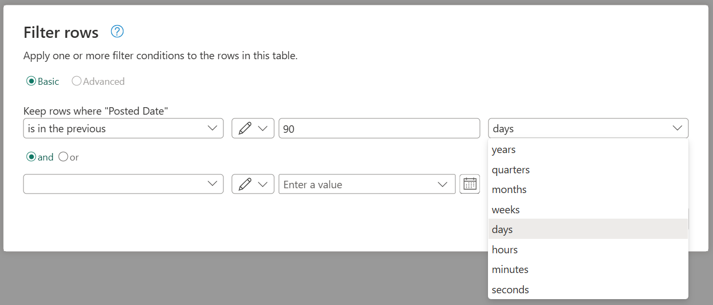This screenshot has width=713, height=305.
Task: Select the Advanced radio button
Action: (x=76, y=82)
